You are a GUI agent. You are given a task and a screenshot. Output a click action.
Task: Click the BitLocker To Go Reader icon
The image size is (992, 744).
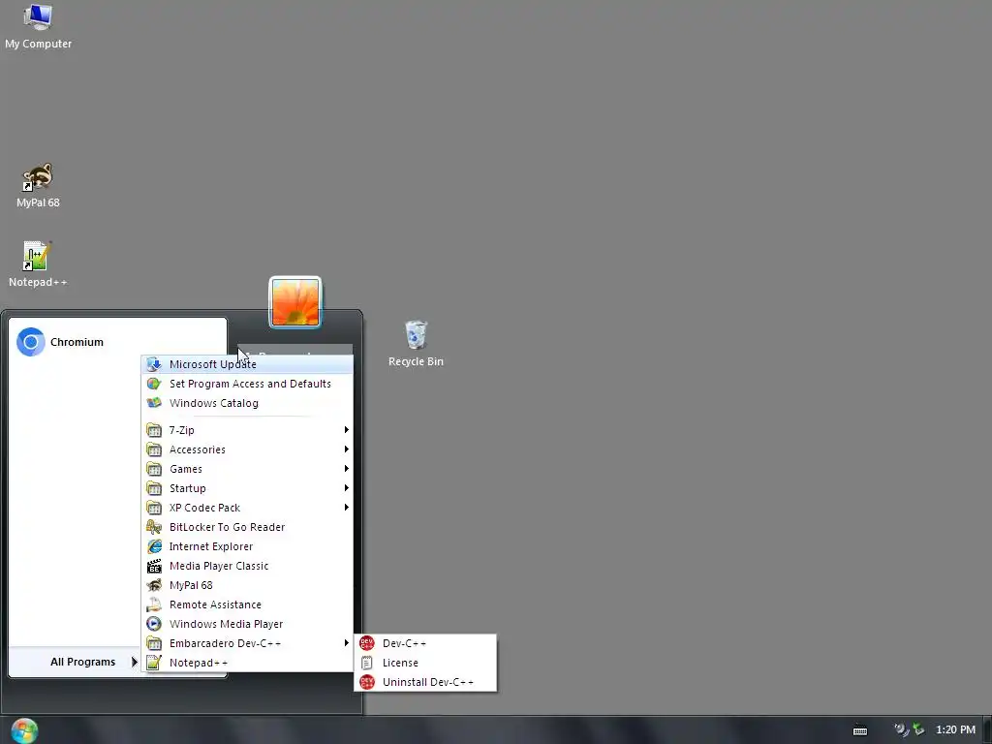pos(154,527)
